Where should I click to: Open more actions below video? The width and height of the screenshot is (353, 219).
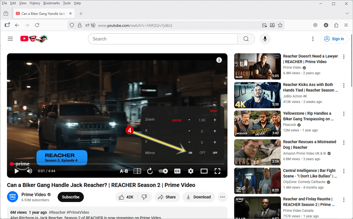coord(222,197)
